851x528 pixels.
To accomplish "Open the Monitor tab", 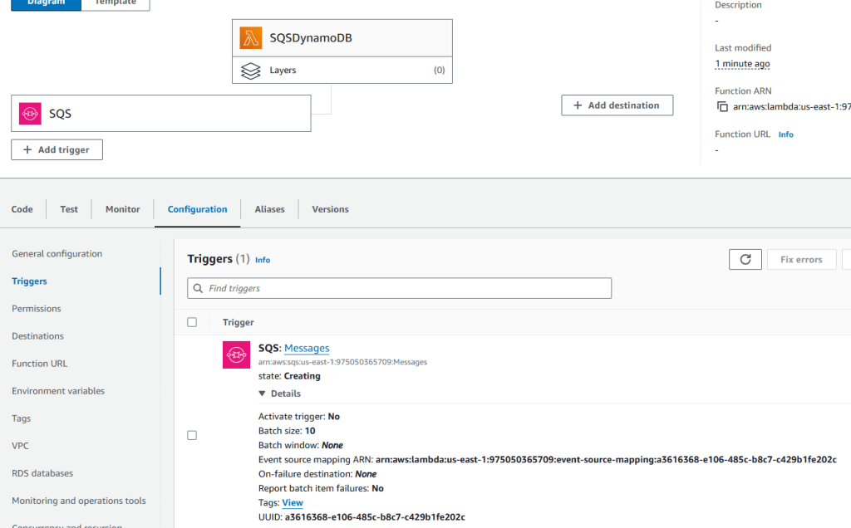I will (123, 209).
